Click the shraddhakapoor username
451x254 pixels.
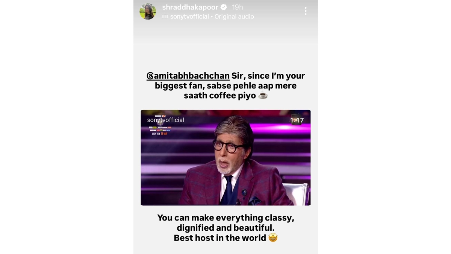point(190,7)
